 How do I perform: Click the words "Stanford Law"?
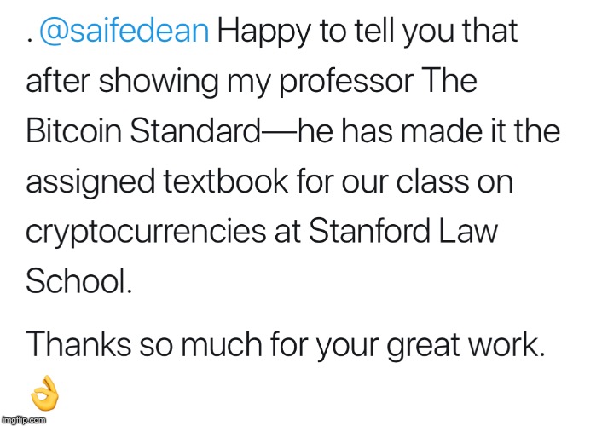coord(403,231)
